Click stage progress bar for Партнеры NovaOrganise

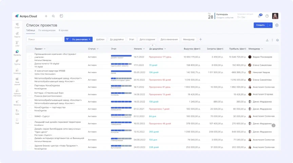(x=121, y=86)
